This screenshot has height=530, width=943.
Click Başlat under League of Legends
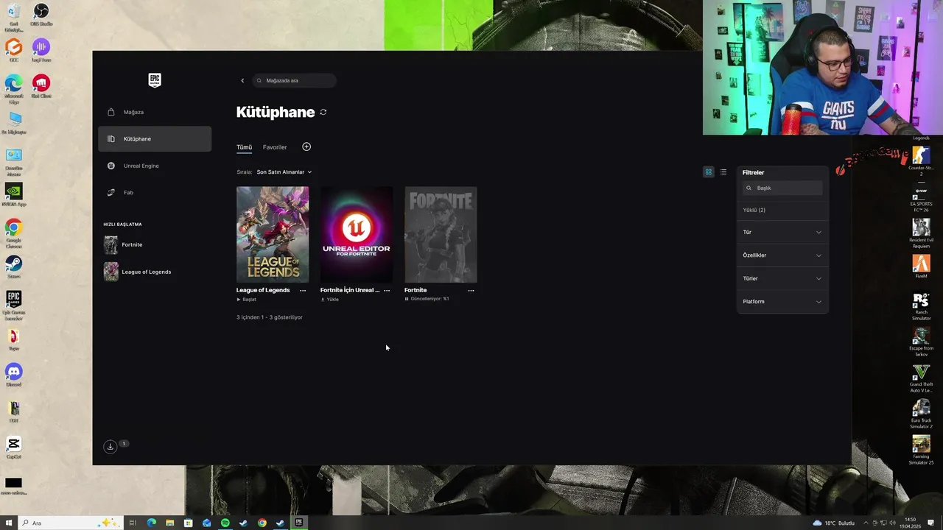tap(247, 300)
